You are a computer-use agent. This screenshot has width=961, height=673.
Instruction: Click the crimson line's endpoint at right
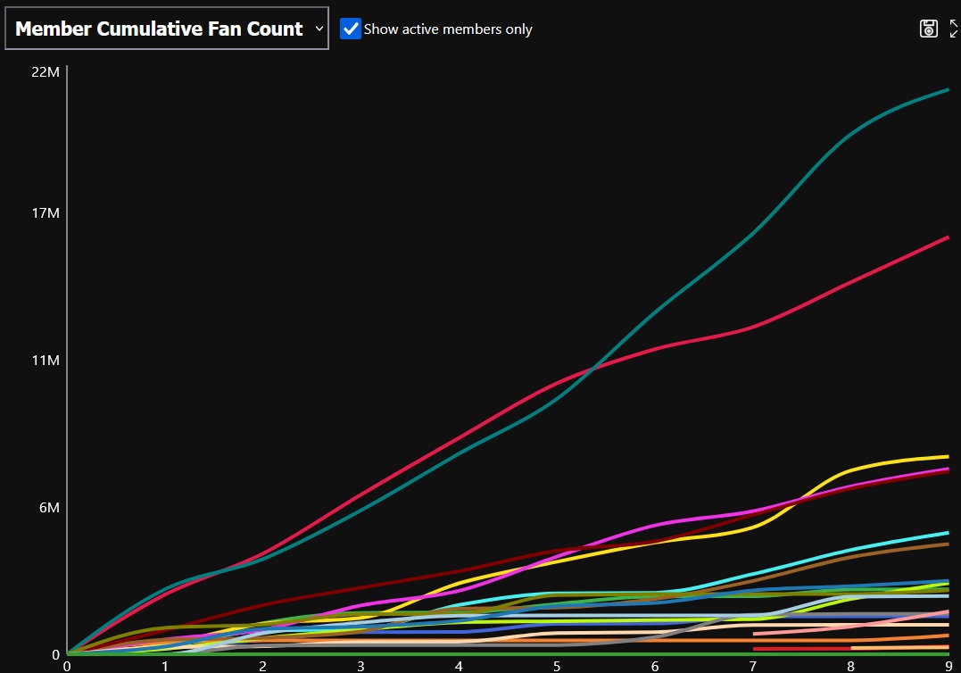coord(948,237)
